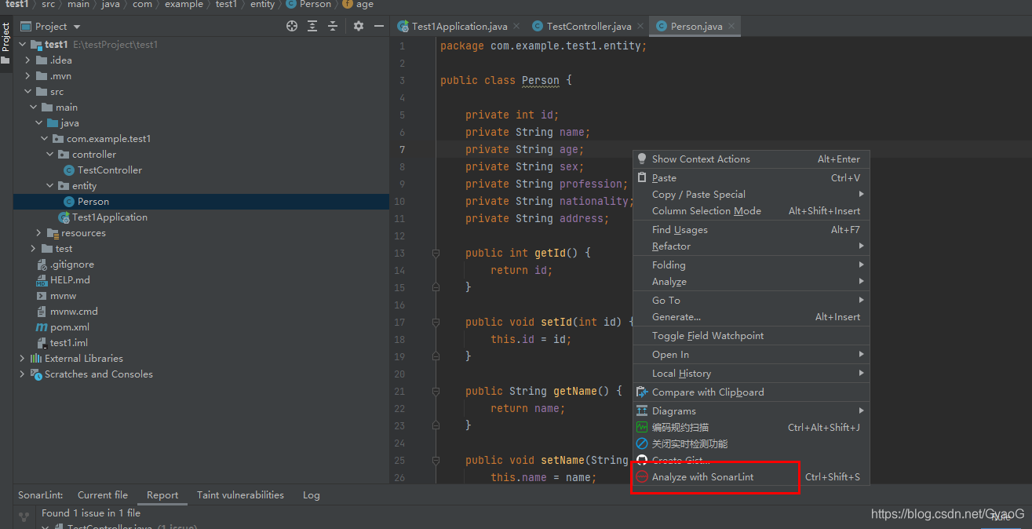Choose Analyze with SonarLint

[751, 477]
